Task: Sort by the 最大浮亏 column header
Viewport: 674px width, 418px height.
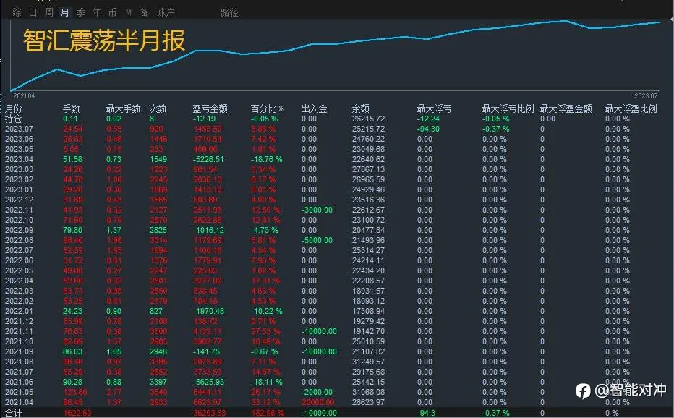Action: [x=434, y=108]
